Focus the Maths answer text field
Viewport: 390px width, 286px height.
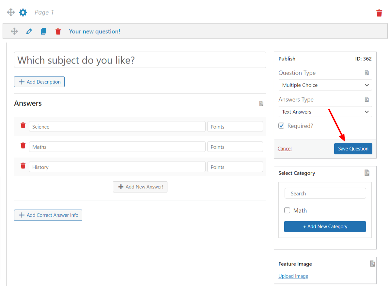[117, 147]
